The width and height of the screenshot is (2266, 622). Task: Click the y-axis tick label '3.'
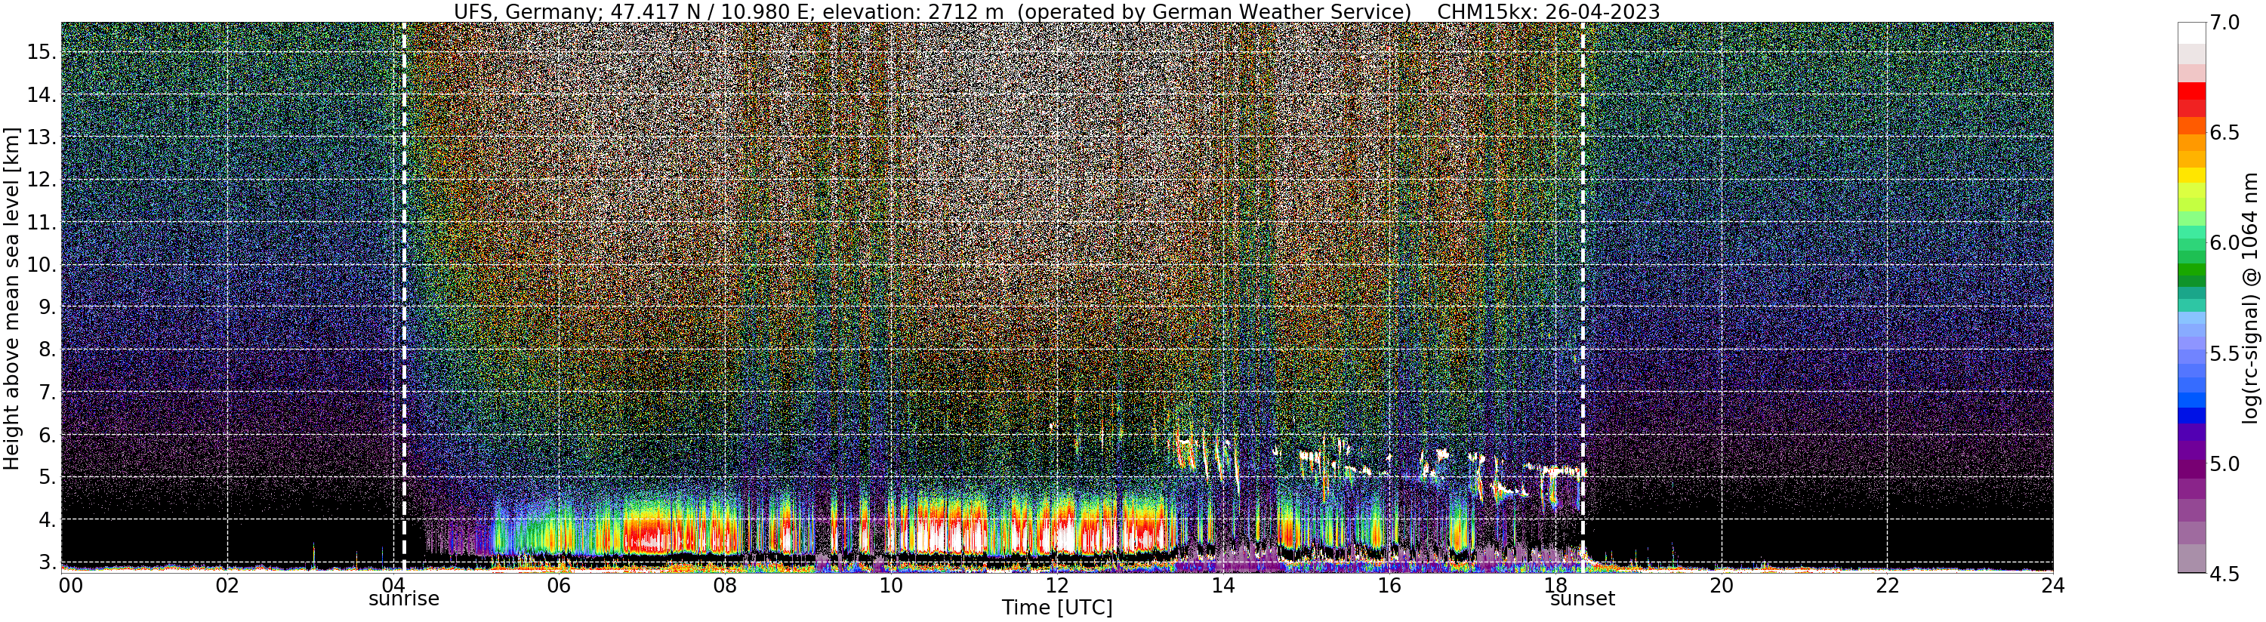tap(48, 562)
